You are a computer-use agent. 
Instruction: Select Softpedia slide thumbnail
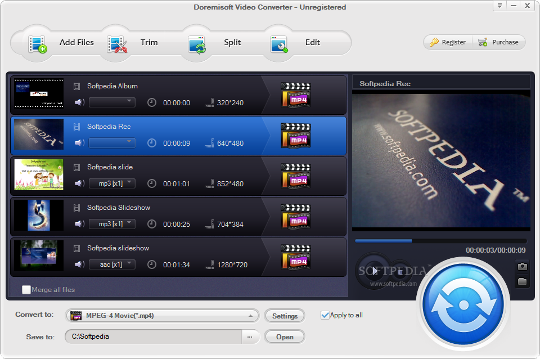[x=39, y=174]
